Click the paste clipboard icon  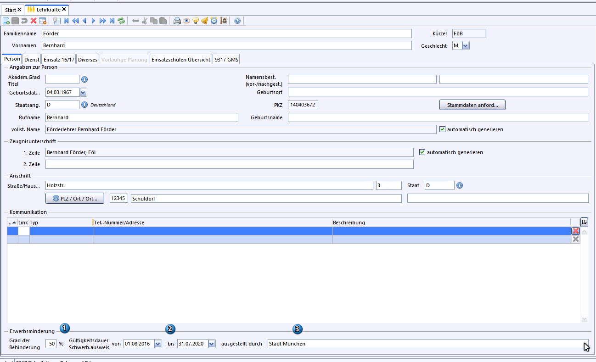pos(163,21)
